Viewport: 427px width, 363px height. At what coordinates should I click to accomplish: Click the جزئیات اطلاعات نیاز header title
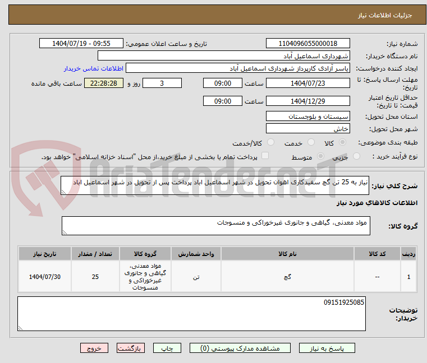(x=385, y=15)
